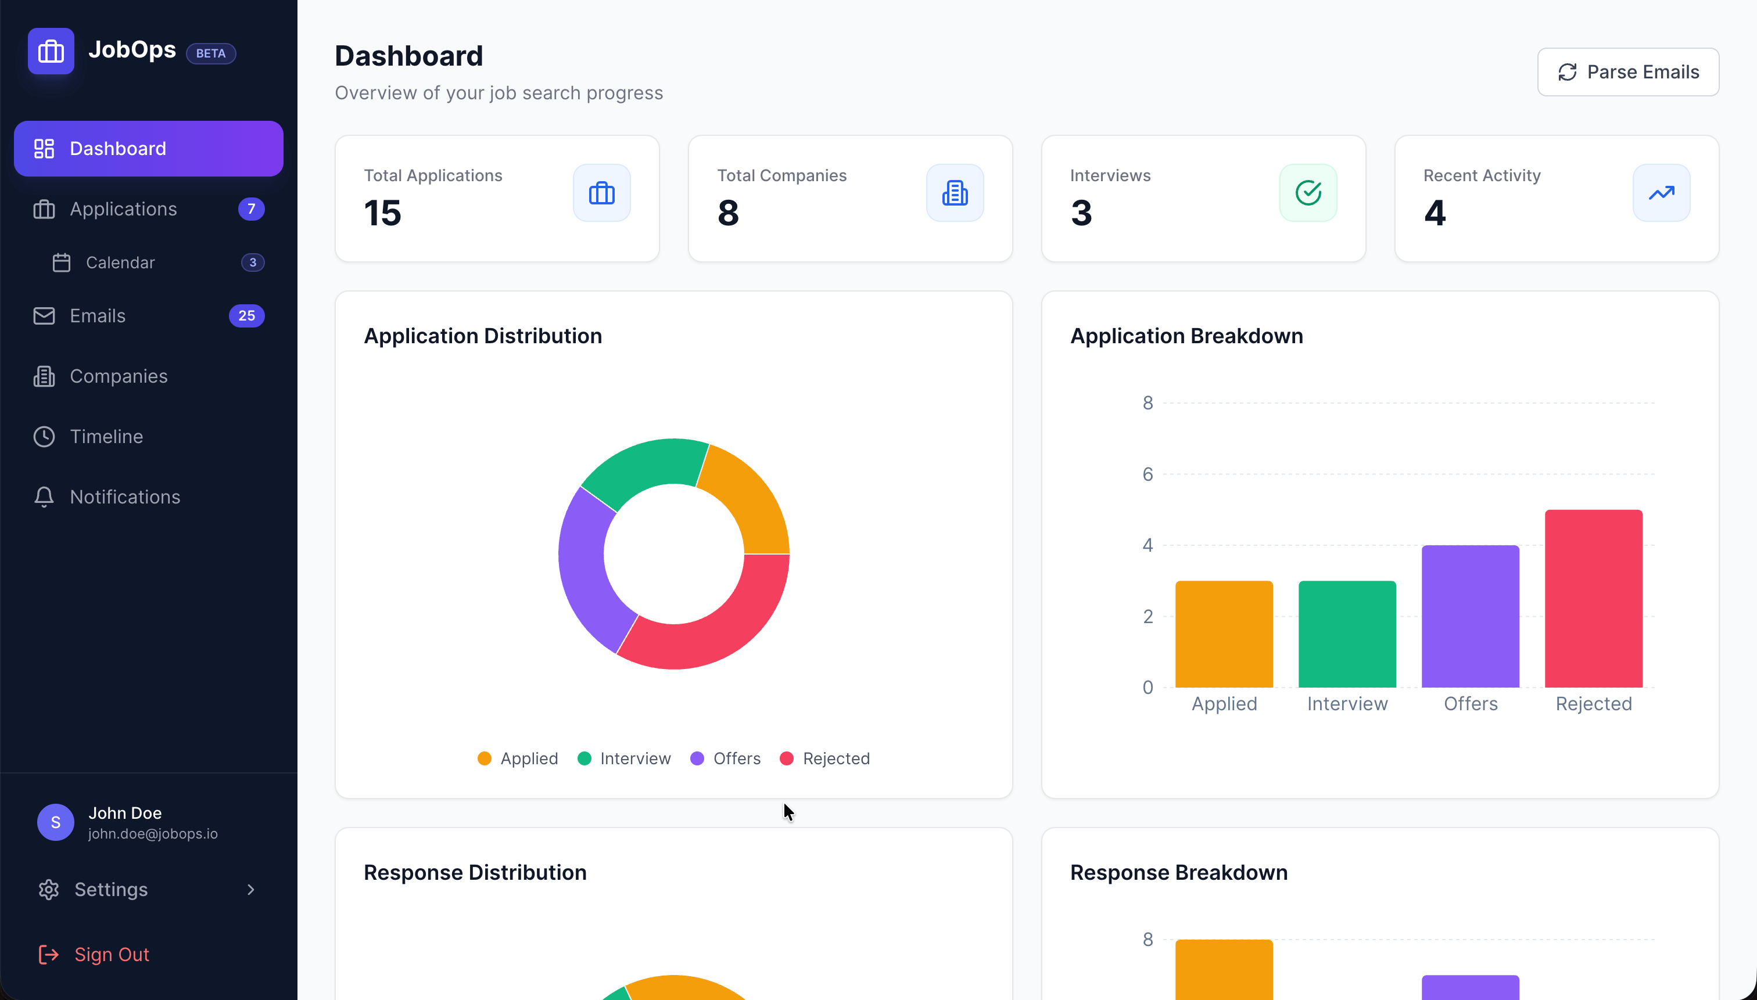The height and width of the screenshot is (1000, 1757).
Task: Click the trend line icon on Recent Activity card
Action: (1661, 192)
